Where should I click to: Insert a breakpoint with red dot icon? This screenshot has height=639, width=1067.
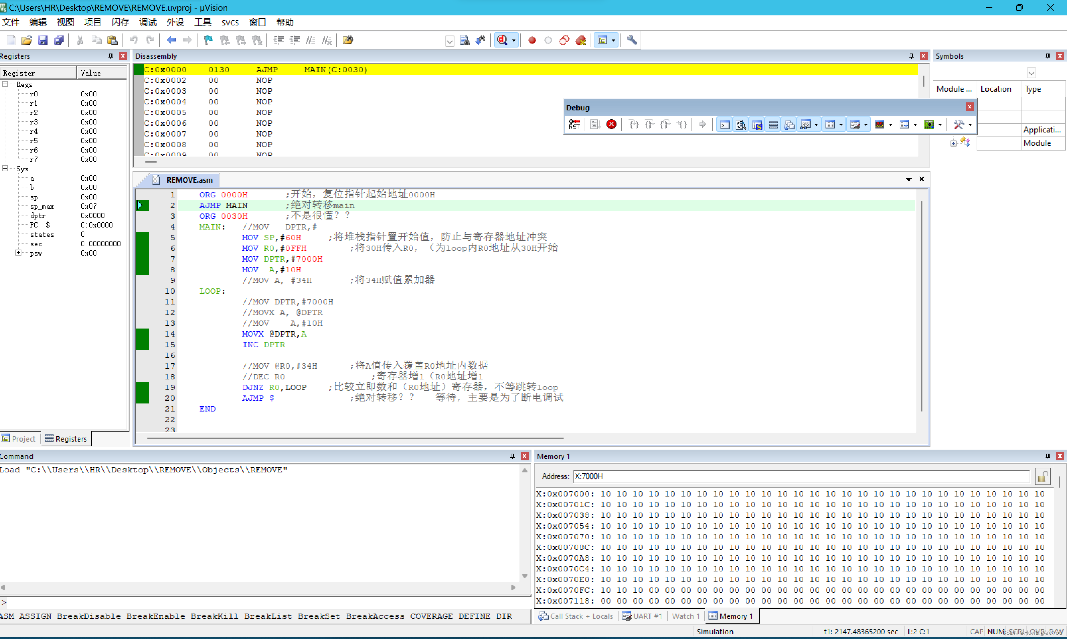click(x=532, y=40)
